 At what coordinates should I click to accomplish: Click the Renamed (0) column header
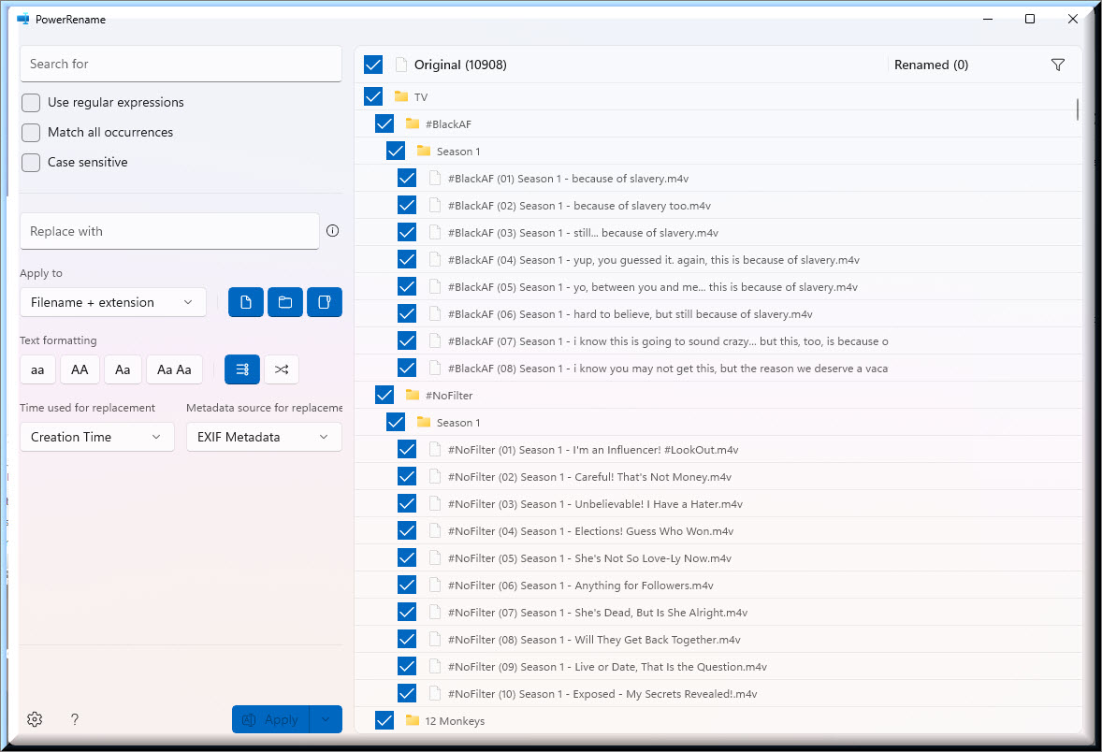click(x=931, y=65)
